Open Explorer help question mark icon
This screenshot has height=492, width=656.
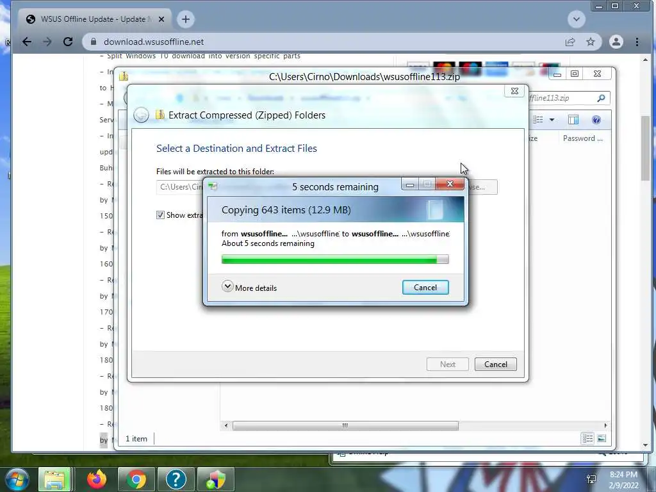(x=596, y=120)
